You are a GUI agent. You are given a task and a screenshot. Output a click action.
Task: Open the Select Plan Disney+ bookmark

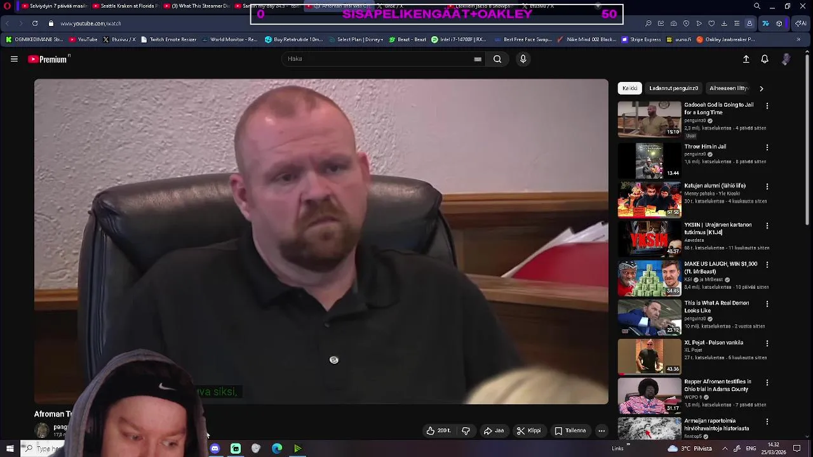pos(355,39)
